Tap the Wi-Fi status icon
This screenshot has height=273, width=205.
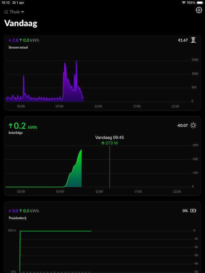[x=183, y=3]
